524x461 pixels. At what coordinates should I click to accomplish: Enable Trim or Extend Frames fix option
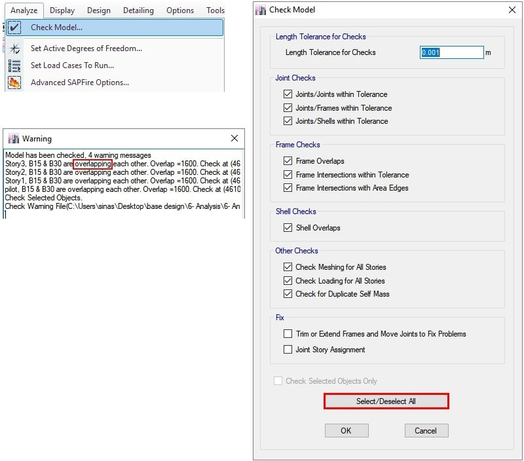coord(288,334)
